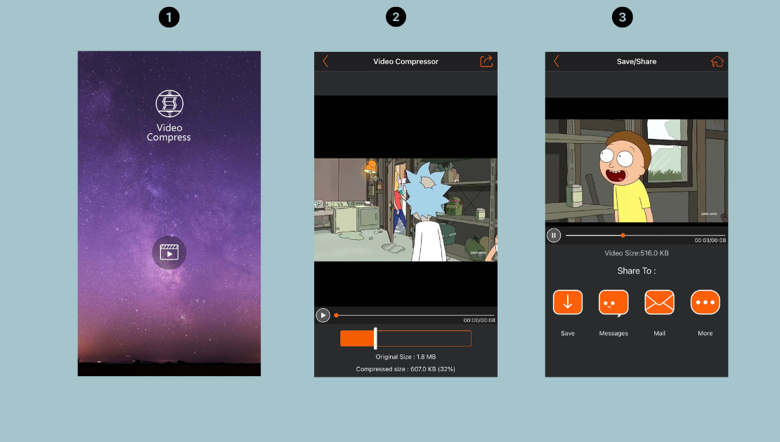Click the 'Video Compressor' title text

(x=405, y=62)
